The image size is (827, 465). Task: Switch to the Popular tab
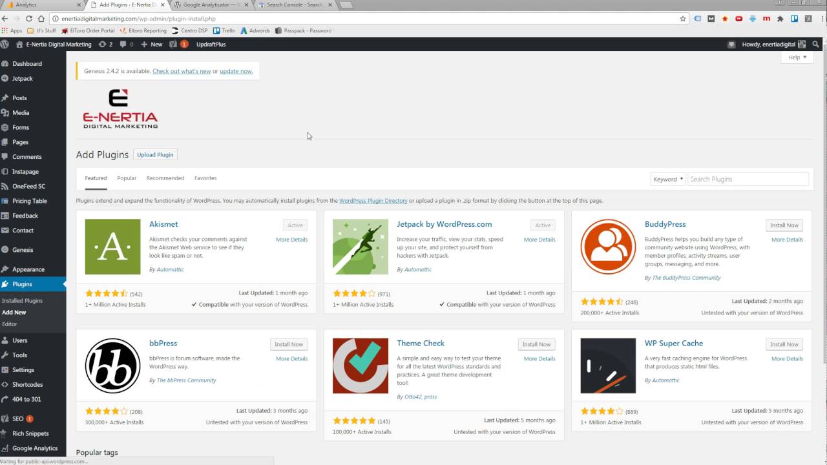point(127,178)
